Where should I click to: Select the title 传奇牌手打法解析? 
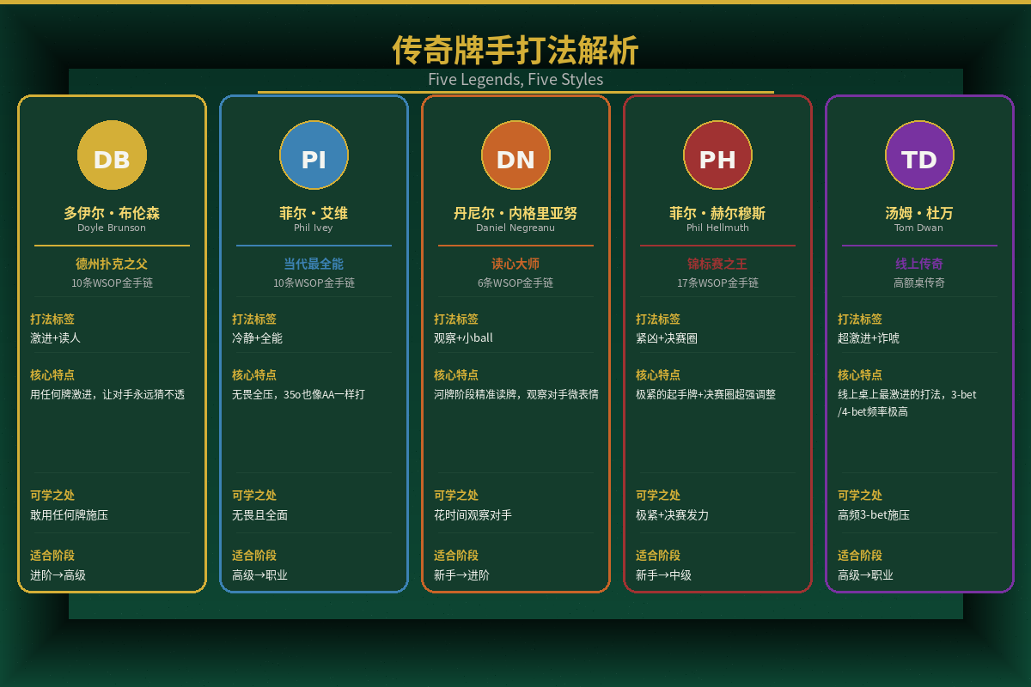coord(515,51)
